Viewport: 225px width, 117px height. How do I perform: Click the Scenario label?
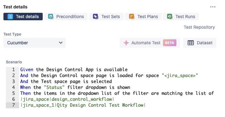pyautogui.click(x=14, y=62)
